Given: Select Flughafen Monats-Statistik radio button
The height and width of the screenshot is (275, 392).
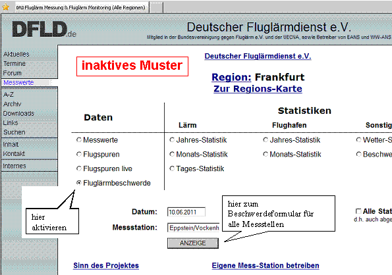Looking at the screenshot, I should tap(266, 155).
